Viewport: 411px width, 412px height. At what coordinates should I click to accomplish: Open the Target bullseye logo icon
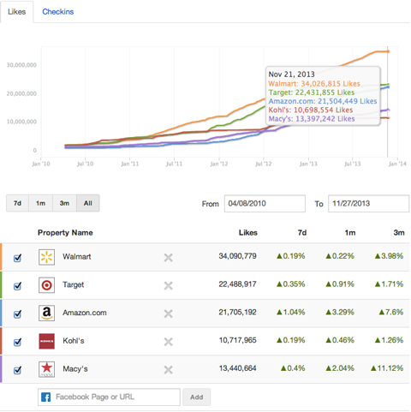[46, 285]
